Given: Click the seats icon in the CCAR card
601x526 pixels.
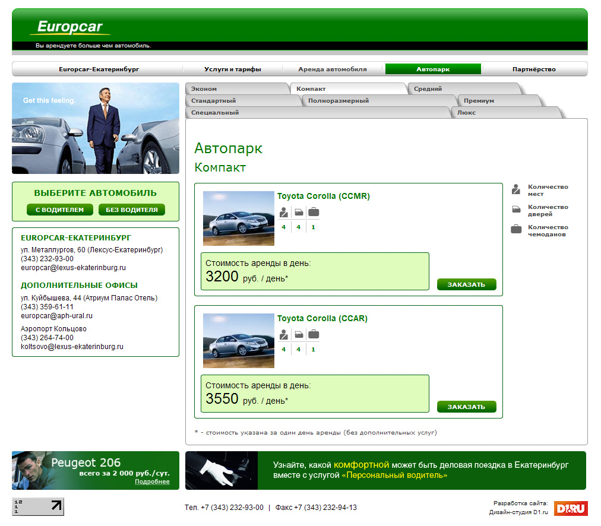Looking at the screenshot, I should (284, 334).
